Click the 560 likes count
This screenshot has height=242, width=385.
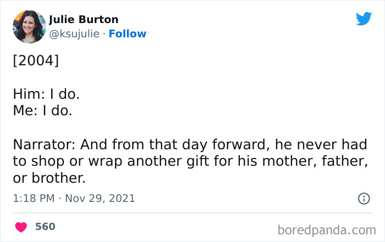45,227
